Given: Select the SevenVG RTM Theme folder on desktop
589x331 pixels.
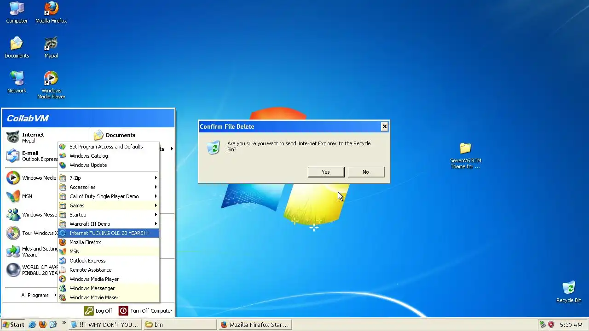Looking at the screenshot, I should coord(465,156).
